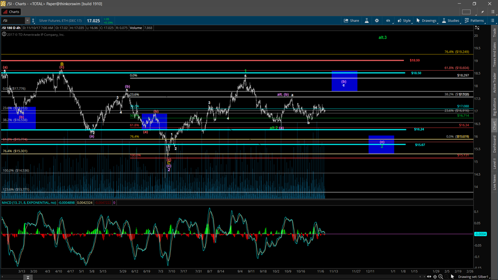Click the crosshair pan icon at bottom

point(435,277)
